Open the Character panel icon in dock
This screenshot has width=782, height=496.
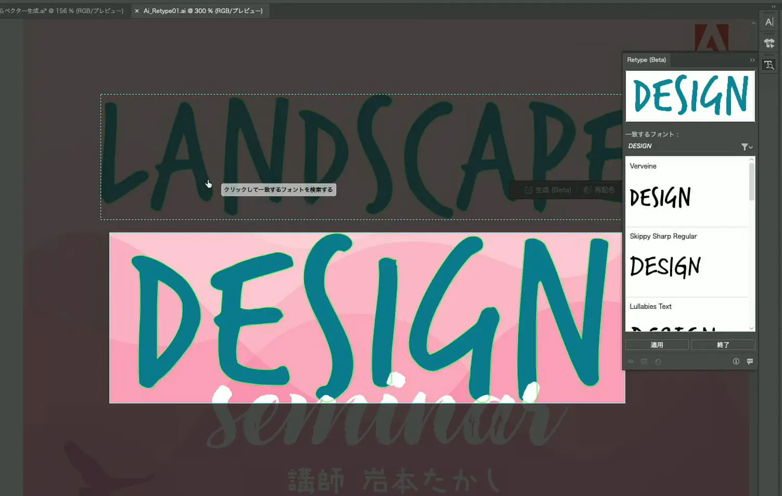click(769, 22)
